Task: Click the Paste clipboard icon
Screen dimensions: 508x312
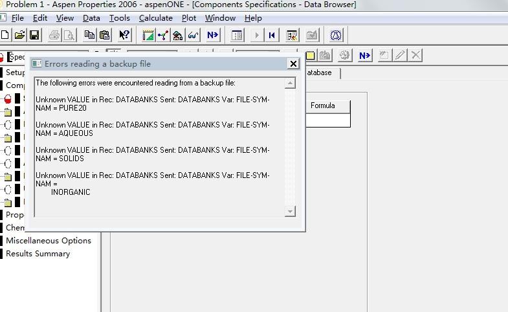Action: [105, 35]
